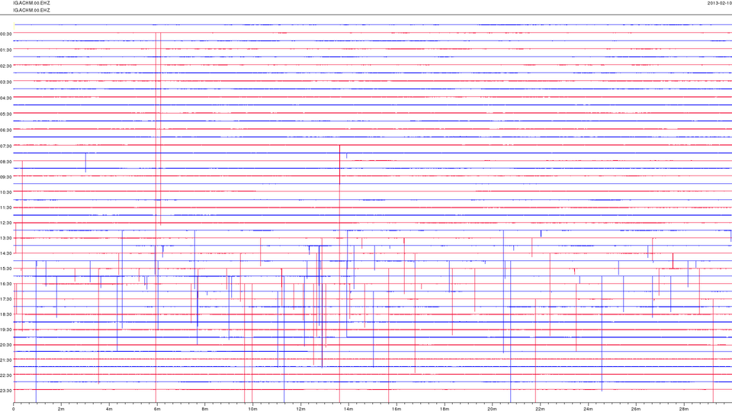
Task: Click the 12m axis tick label
Action: [x=300, y=409]
